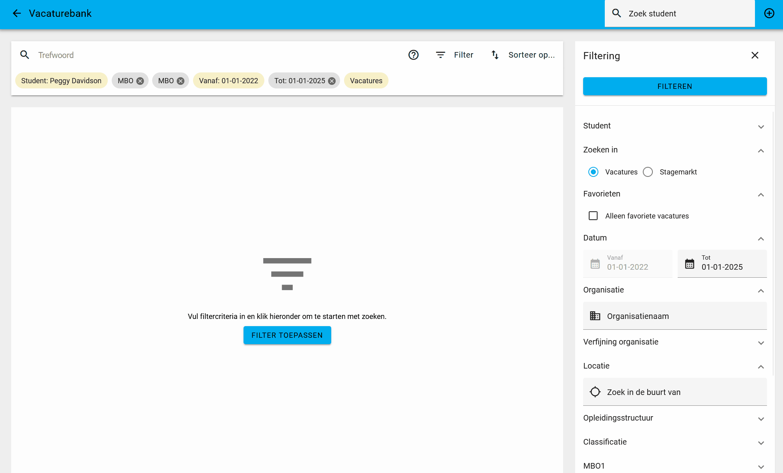Viewport: 783px width, 473px height.
Task: Click the plus circle icon in header
Action: pyautogui.click(x=769, y=13)
